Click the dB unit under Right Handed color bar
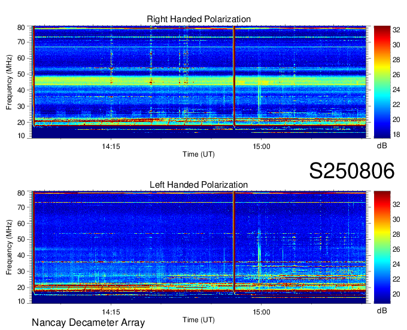407x330 pixels. click(382, 146)
